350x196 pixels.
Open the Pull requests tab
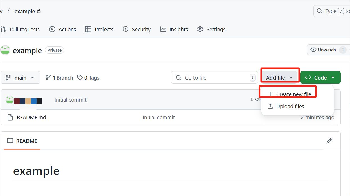(x=20, y=29)
